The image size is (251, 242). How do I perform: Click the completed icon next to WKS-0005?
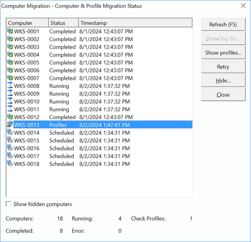tap(10, 63)
